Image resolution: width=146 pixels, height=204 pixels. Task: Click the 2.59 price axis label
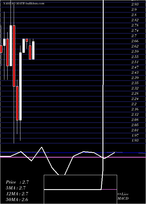pyautogui.click(x=135, y=52)
